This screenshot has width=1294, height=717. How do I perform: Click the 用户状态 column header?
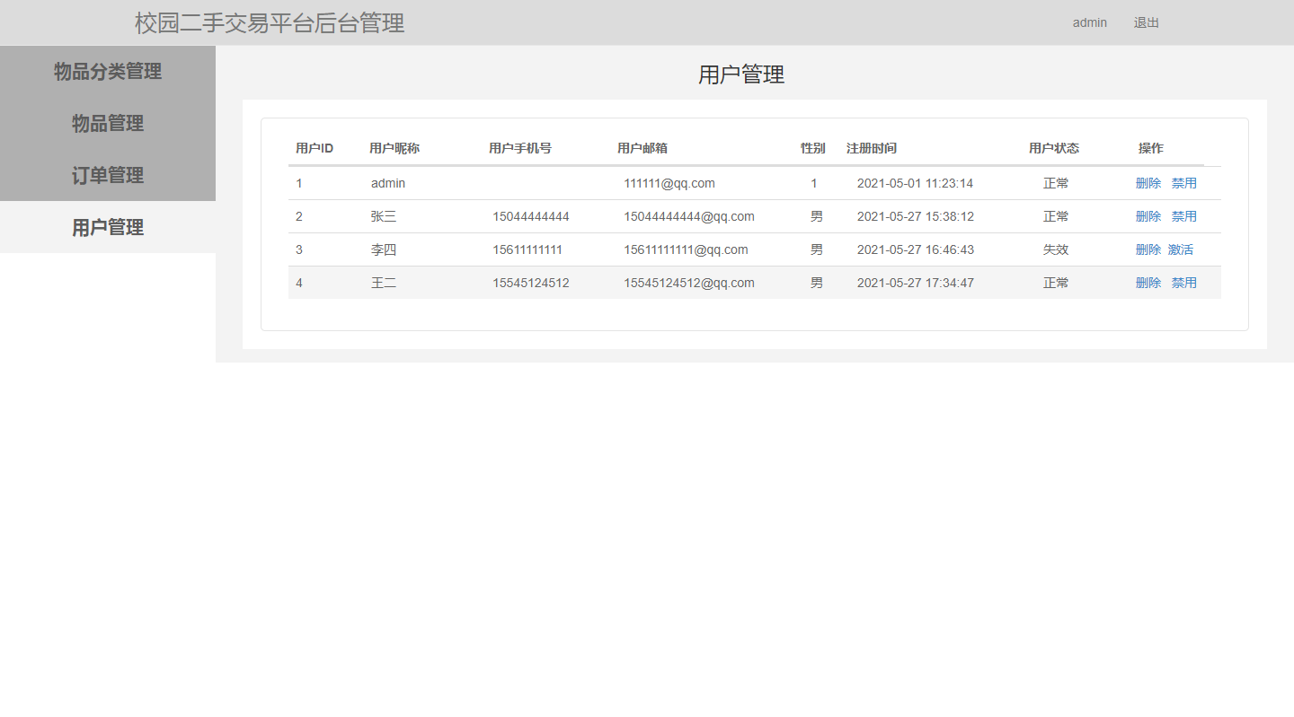1054,148
